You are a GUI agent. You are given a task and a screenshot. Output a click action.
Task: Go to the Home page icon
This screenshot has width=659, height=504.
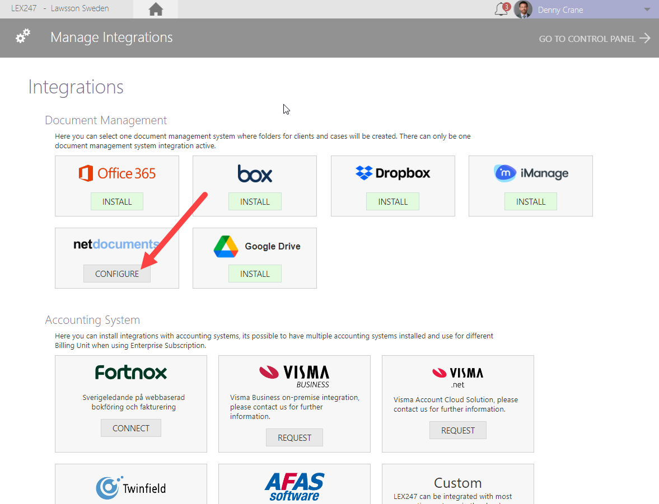[156, 10]
